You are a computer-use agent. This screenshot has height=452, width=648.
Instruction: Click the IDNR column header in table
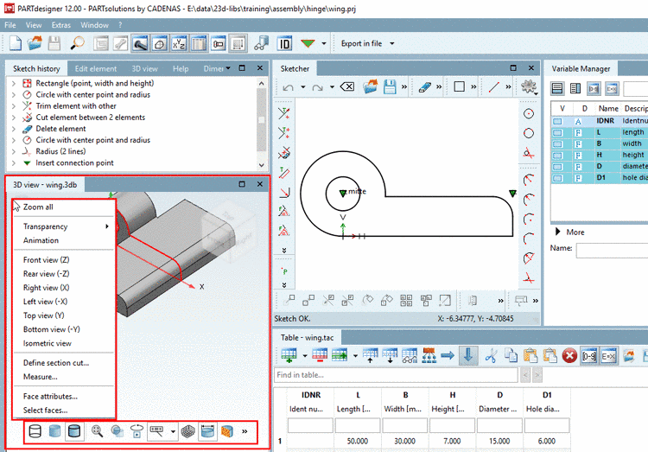pyautogui.click(x=311, y=395)
